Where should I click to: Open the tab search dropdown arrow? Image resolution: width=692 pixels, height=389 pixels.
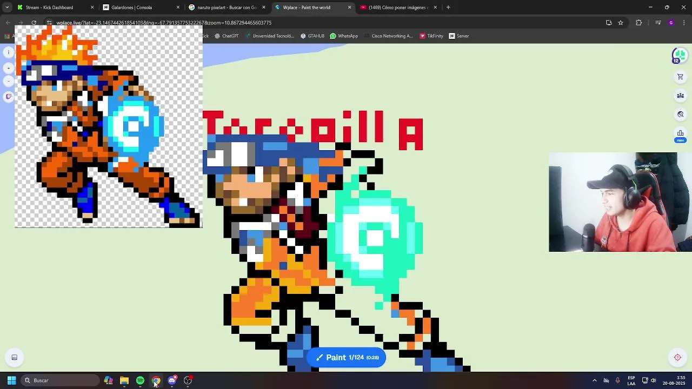(x=6, y=8)
